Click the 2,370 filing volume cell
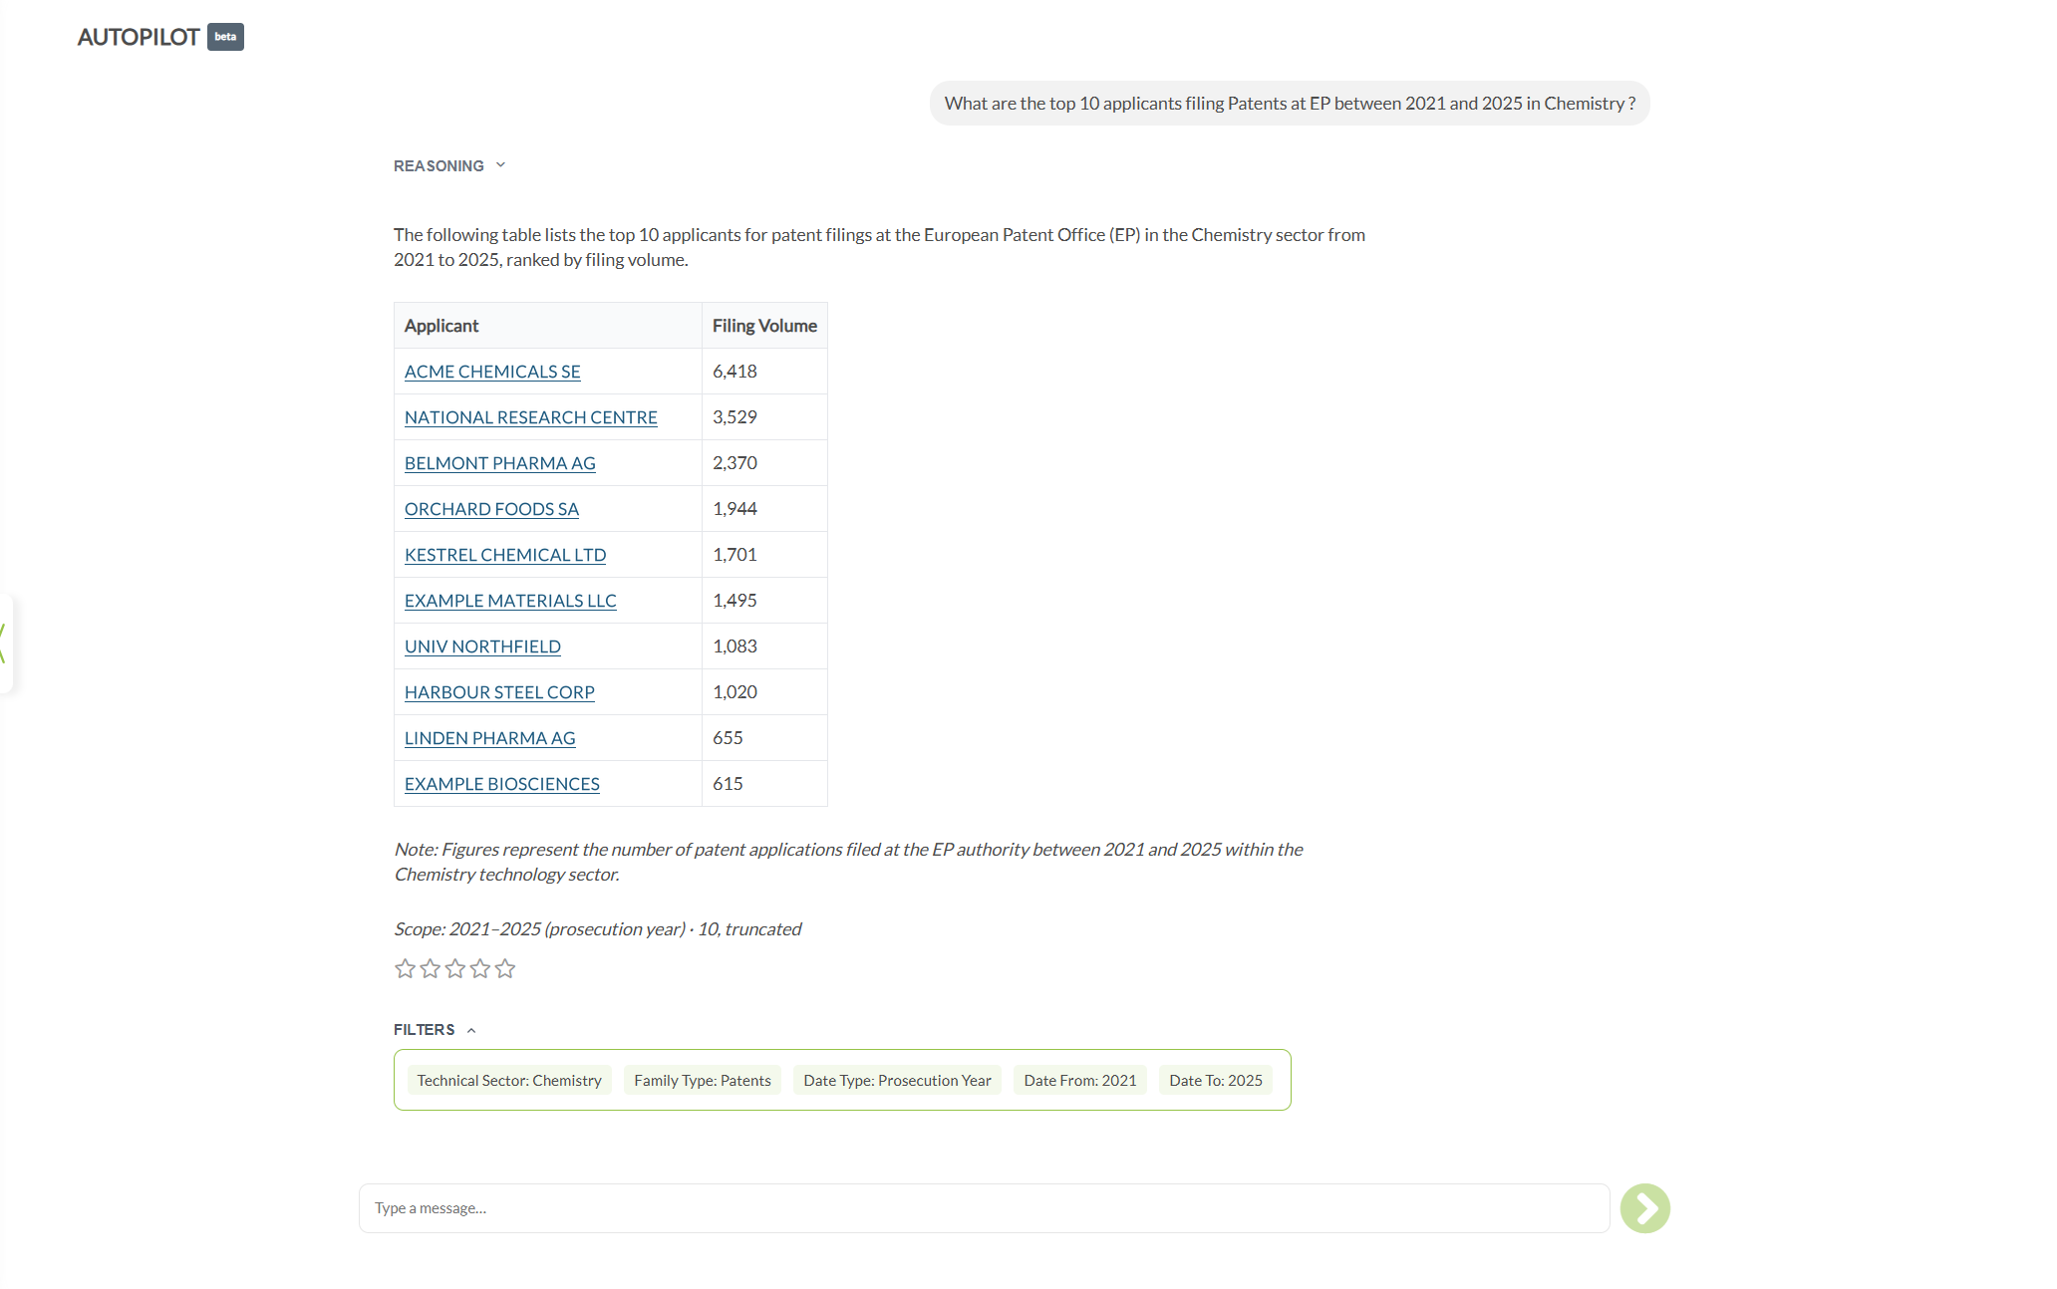 [764, 463]
